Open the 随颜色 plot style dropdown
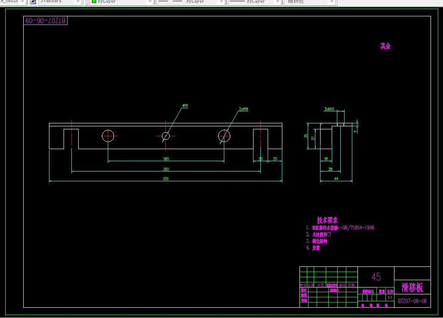The height and width of the screenshot is (318, 443). 332,2
